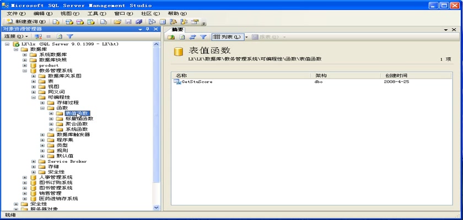463x220 pixels.
Task: Open the 视图 menu
Action: point(70,14)
